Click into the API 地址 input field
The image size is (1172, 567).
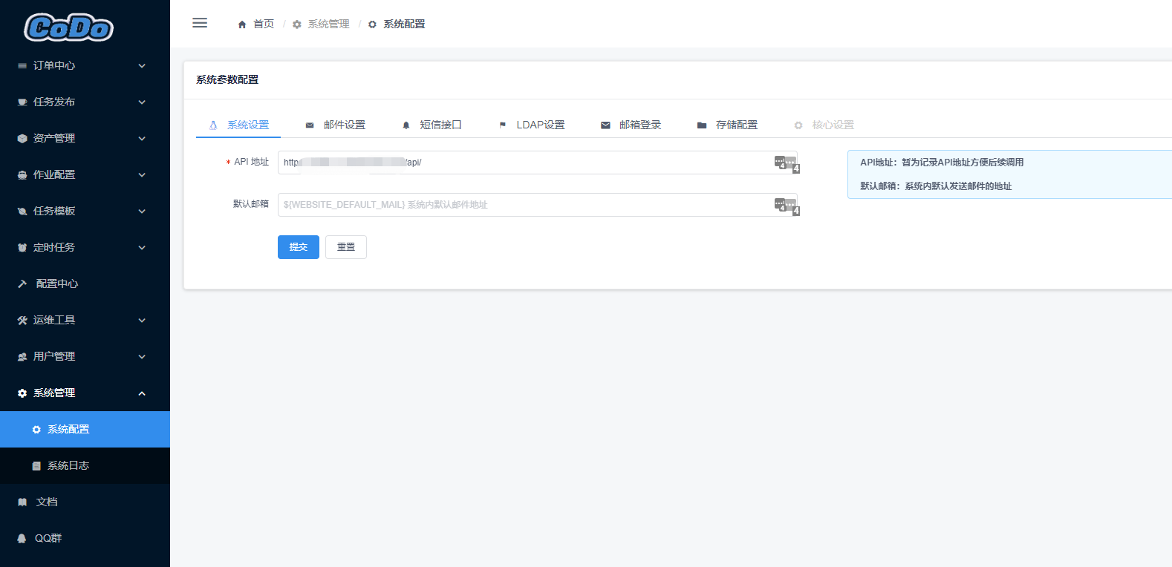point(538,163)
